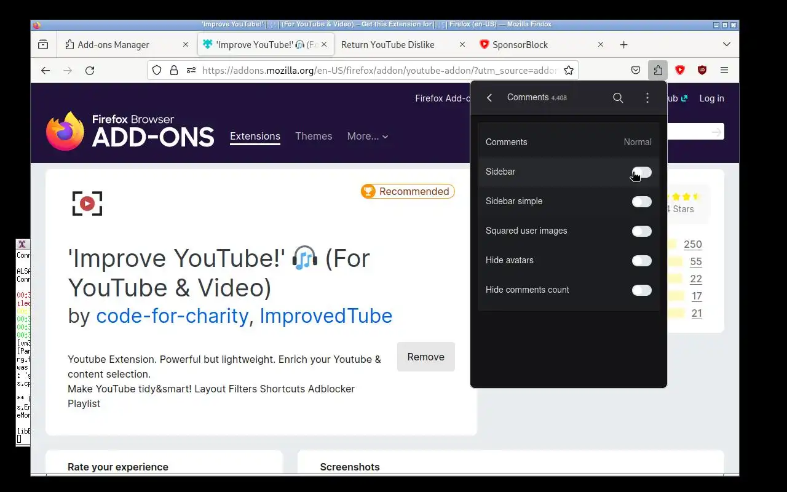787x492 pixels.
Task: Close the SponsorBlock tab
Action: pyautogui.click(x=601, y=44)
